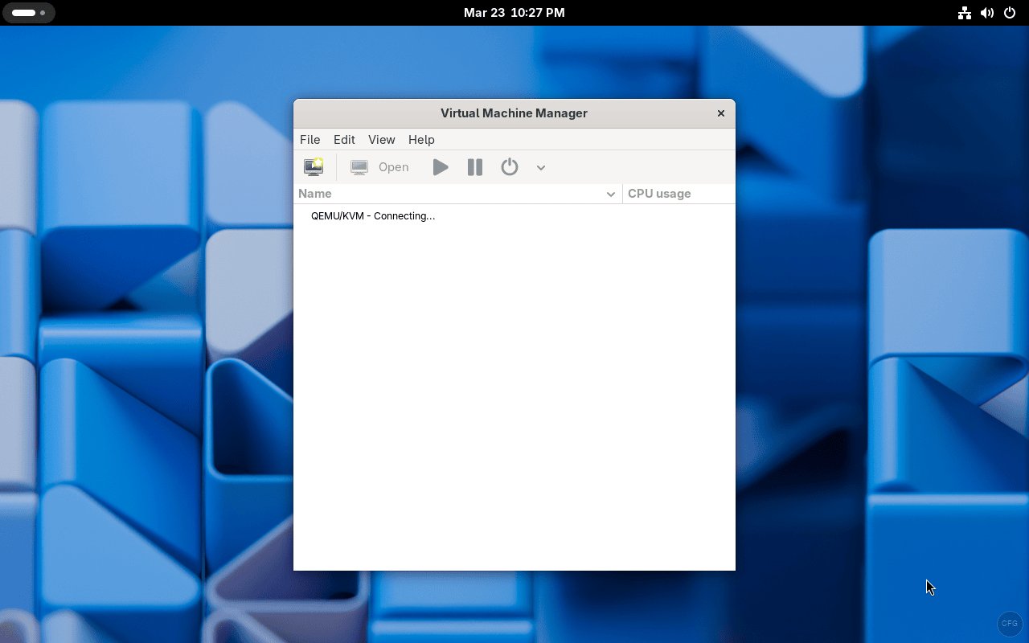Select the QEMU/KVM connection entry
Viewport: 1029px width, 643px height.
(373, 215)
